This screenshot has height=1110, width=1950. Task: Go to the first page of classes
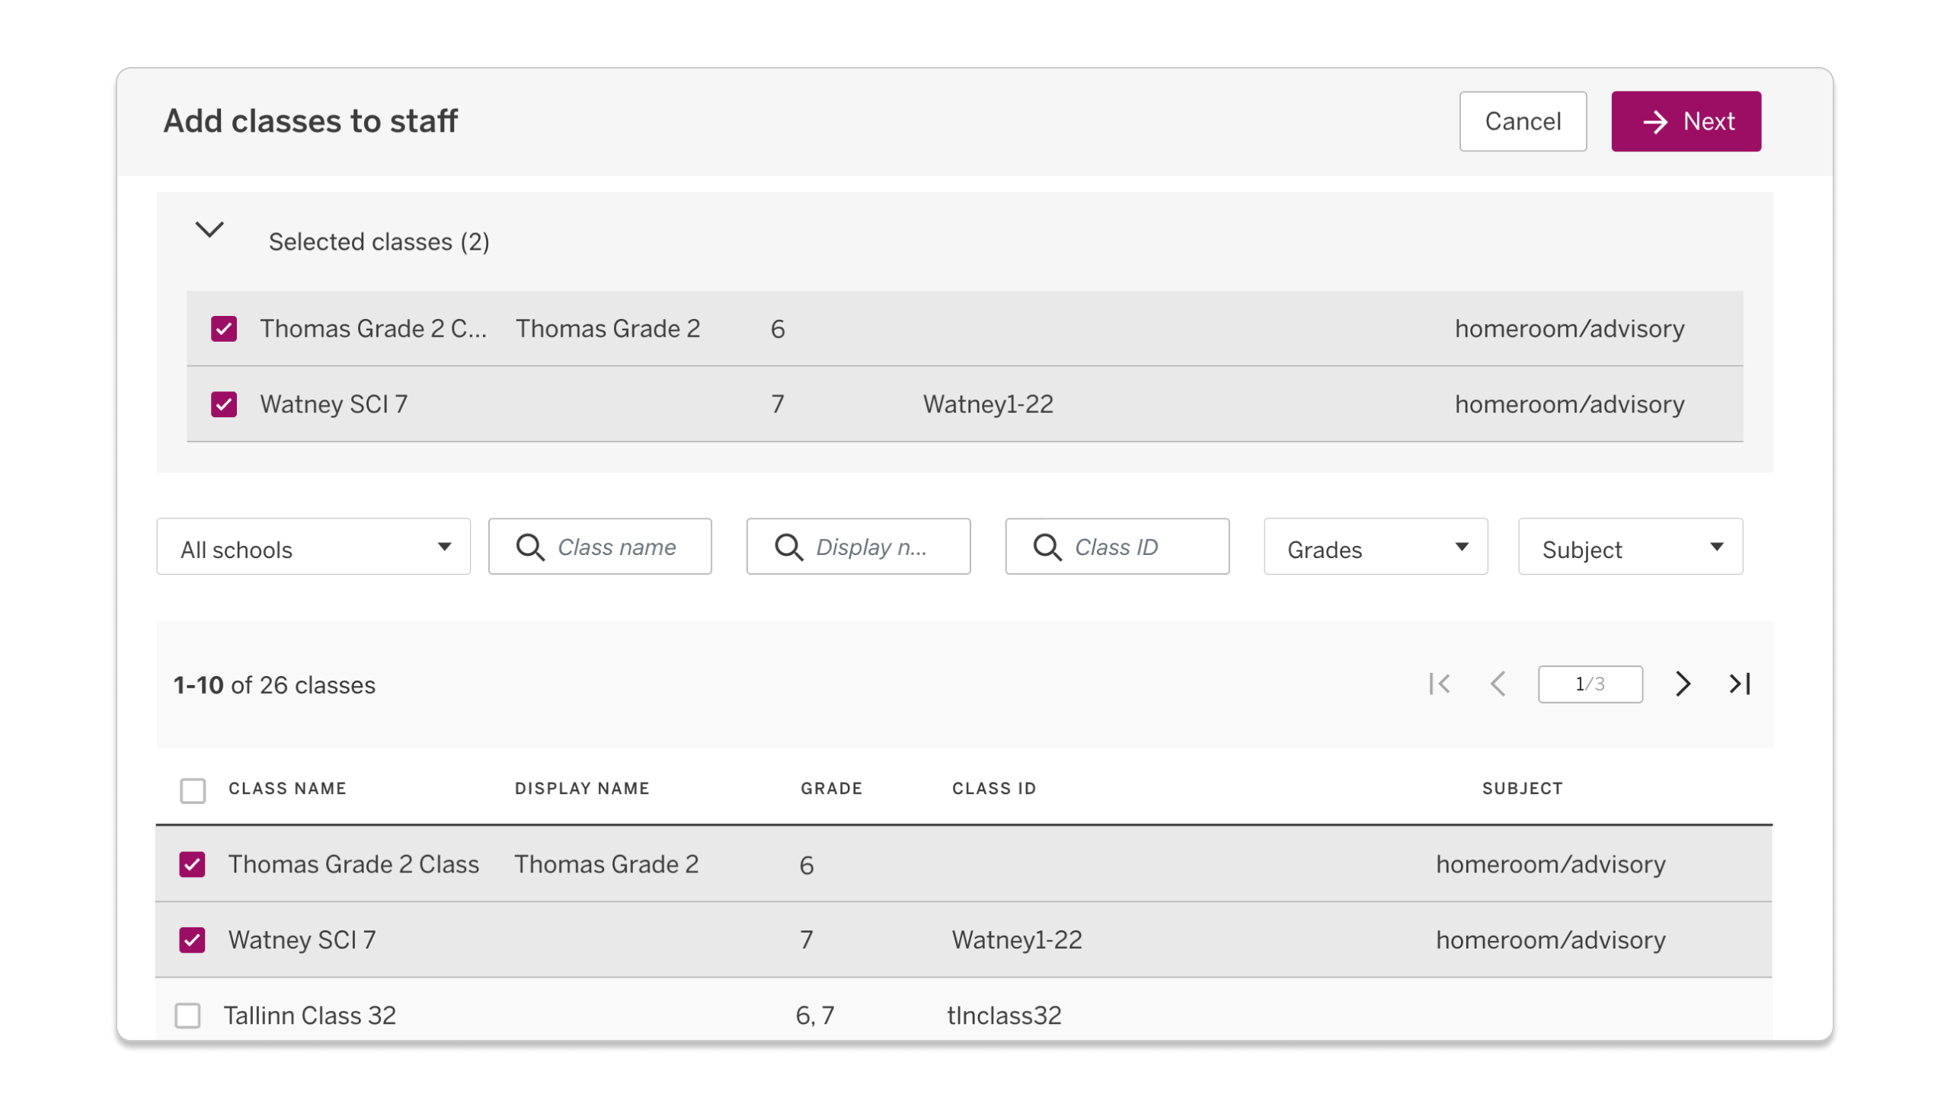tap(1439, 684)
